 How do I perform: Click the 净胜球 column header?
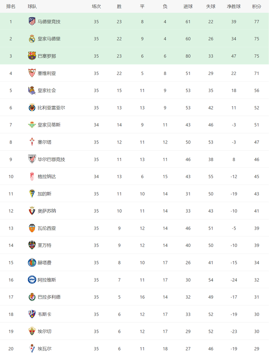click(x=234, y=6)
